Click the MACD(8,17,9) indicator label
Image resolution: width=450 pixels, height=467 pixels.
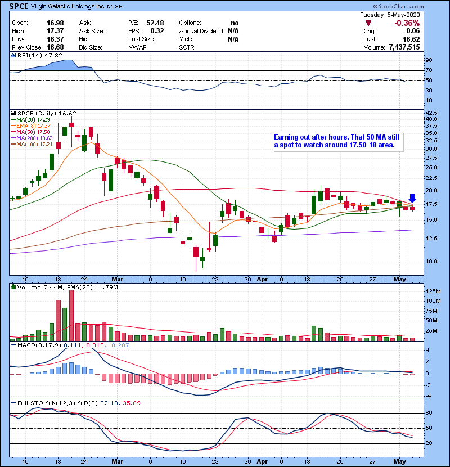(x=39, y=345)
